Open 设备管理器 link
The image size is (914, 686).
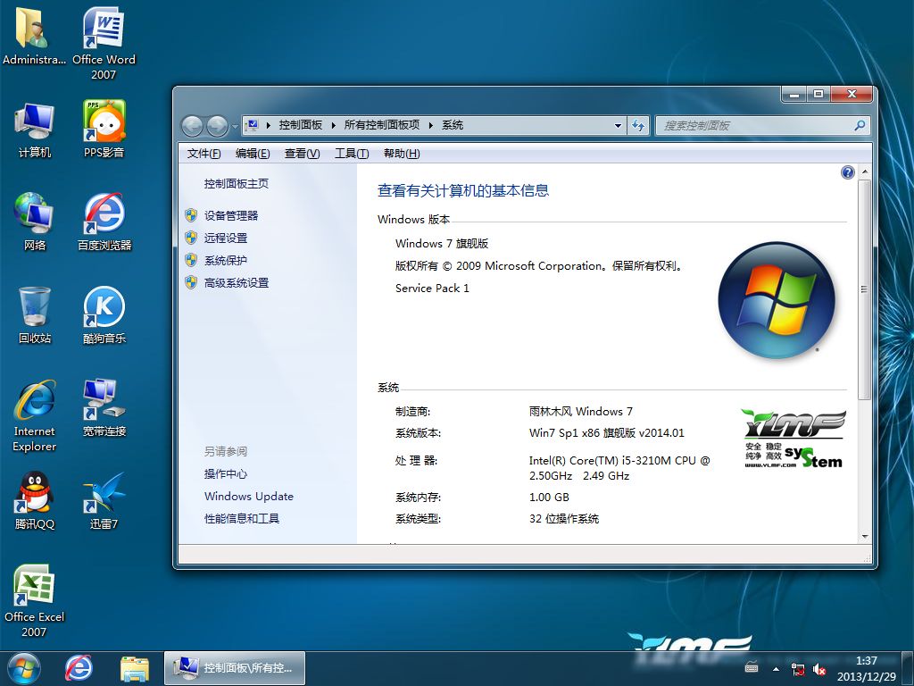click(x=231, y=216)
